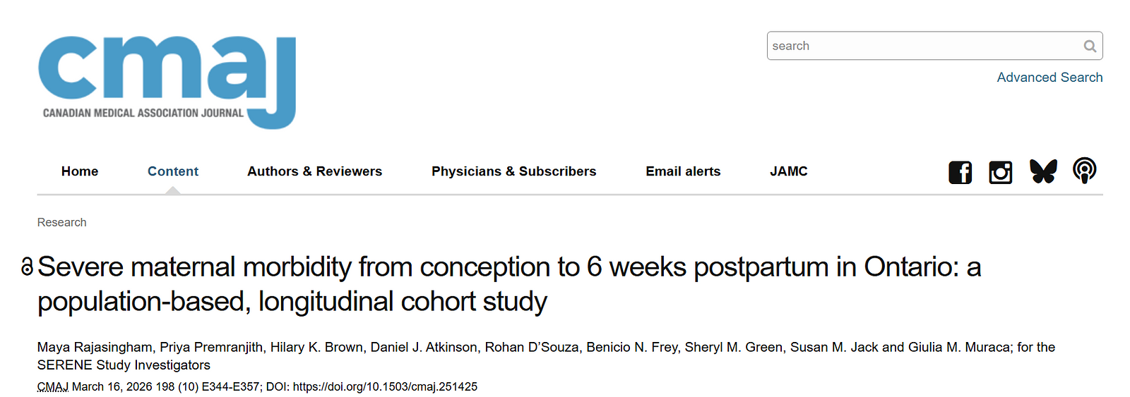Click the Research section label

(x=62, y=223)
